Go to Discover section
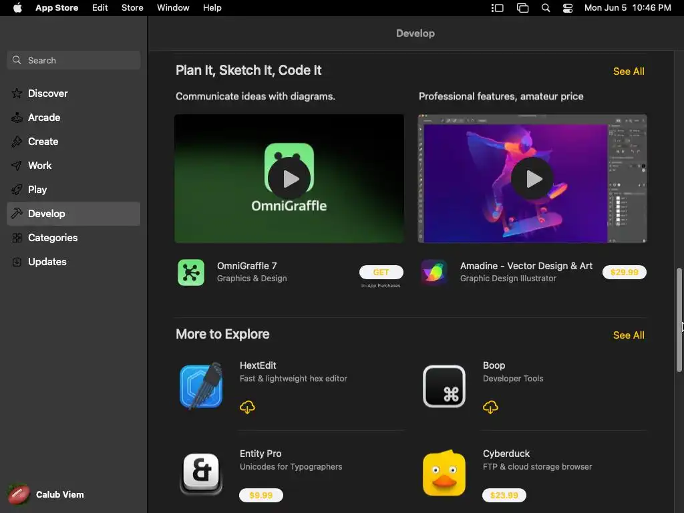The image size is (684, 513). pos(73,94)
